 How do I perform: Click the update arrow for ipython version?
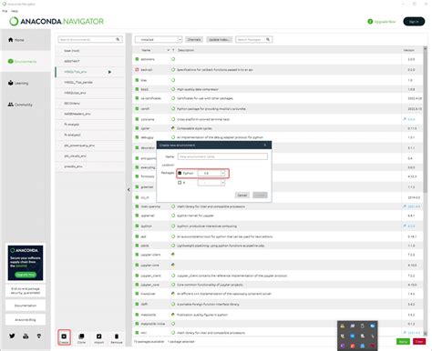pyautogui.click(x=405, y=226)
